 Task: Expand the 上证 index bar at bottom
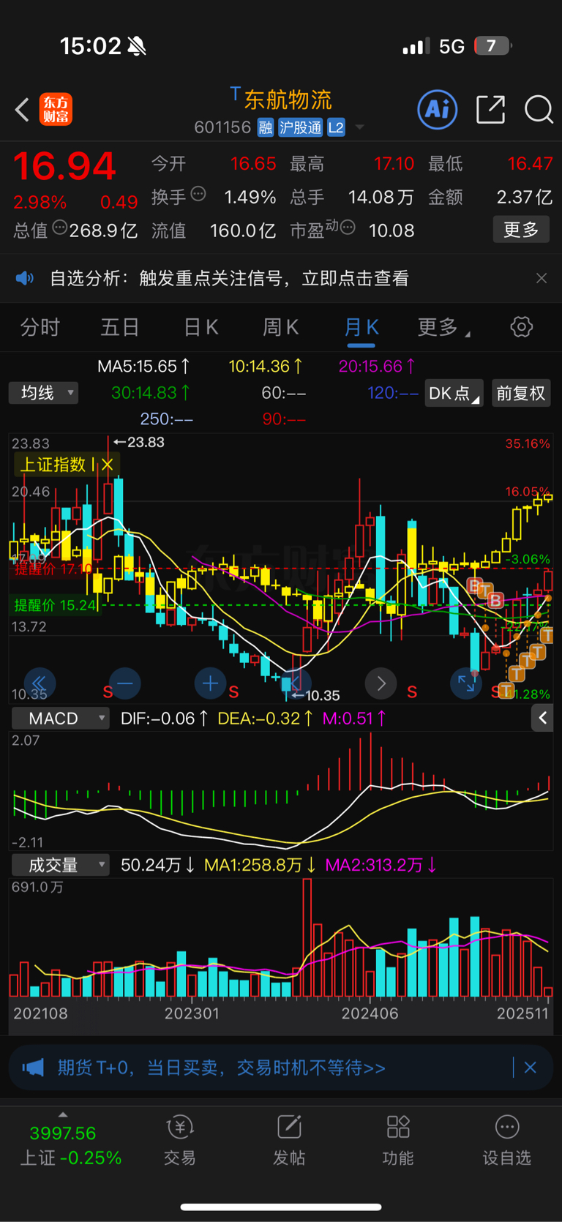[63, 1114]
